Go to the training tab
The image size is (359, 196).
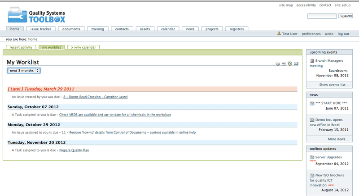coord(97,29)
